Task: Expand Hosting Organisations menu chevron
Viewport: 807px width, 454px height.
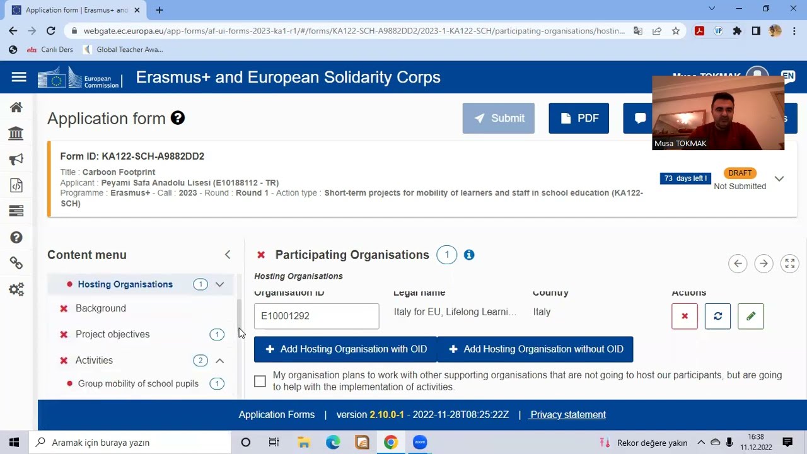Action: pyautogui.click(x=219, y=284)
